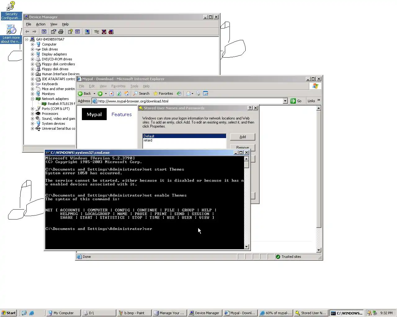
Task: Expand the Links toolbar chevron in IE
Action: pos(319,100)
